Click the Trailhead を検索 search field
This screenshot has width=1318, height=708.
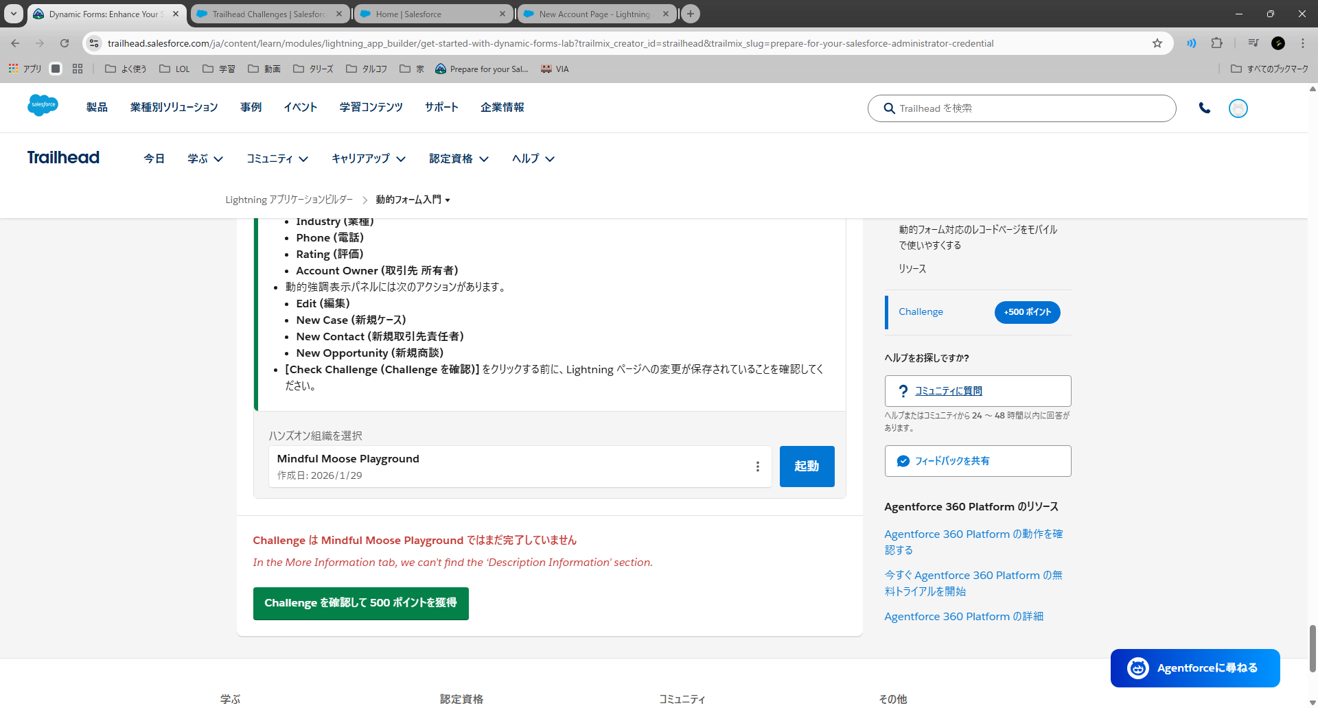tap(1021, 108)
